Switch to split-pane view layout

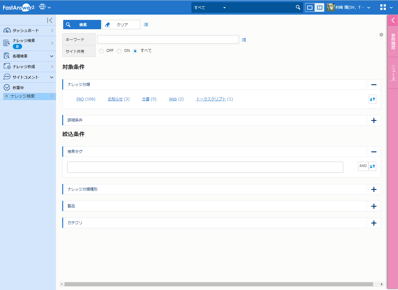320,7
